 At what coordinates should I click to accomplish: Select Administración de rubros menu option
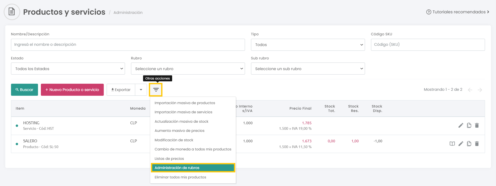pyautogui.click(x=193, y=168)
